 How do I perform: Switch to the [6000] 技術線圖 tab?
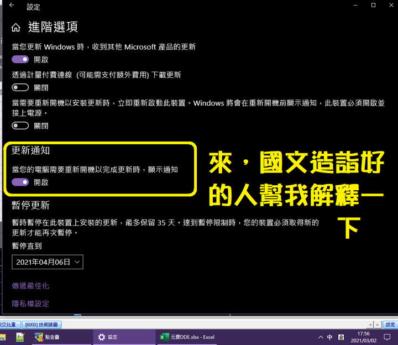point(41,325)
